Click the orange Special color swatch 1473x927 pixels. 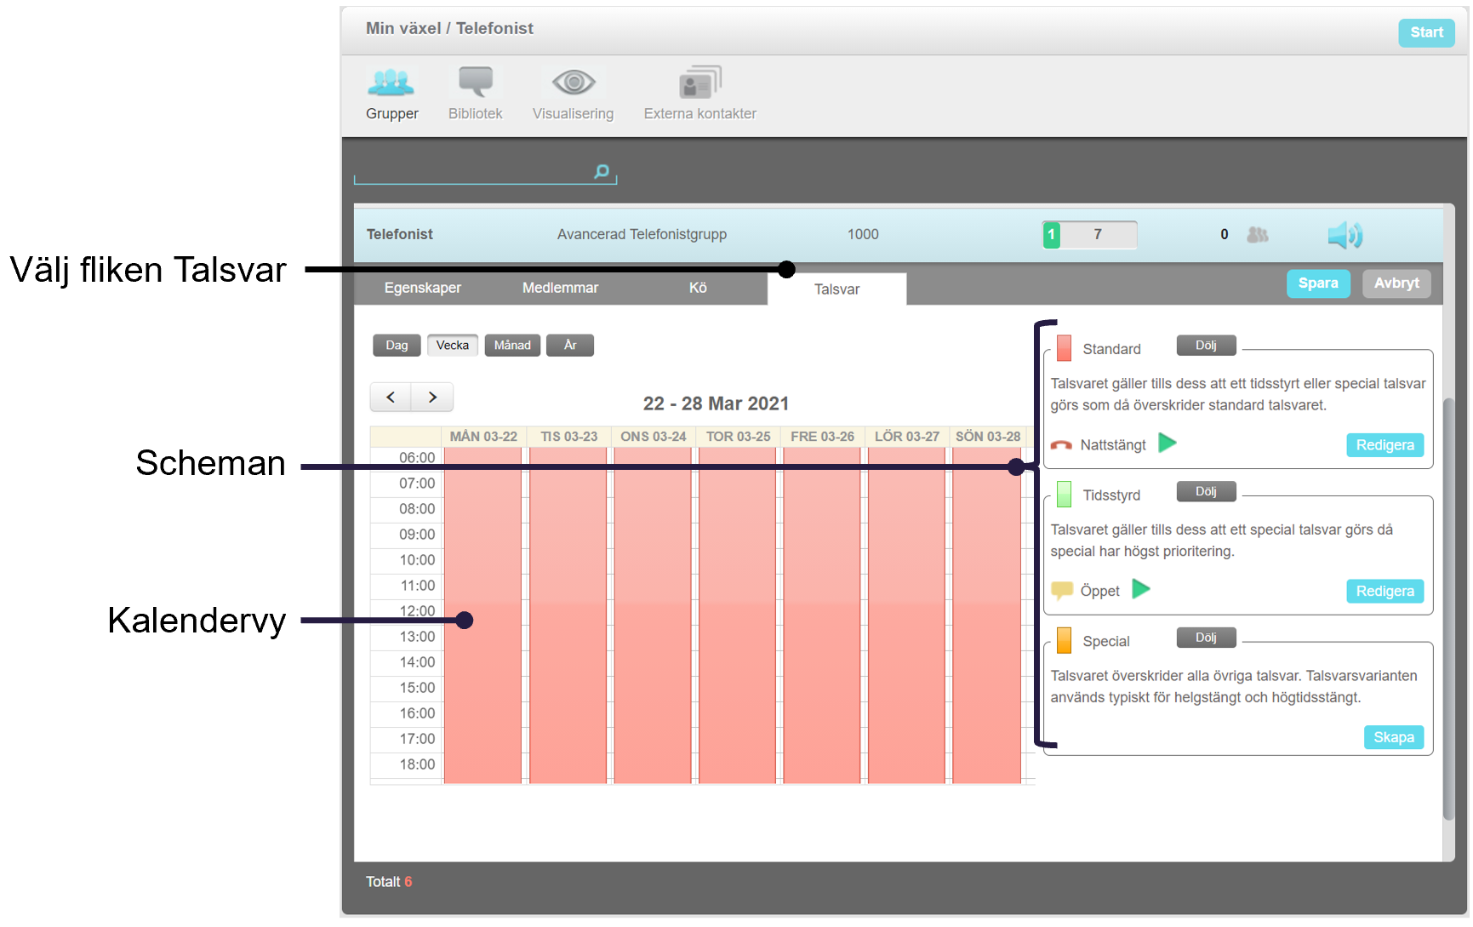tap(1064, 641)
